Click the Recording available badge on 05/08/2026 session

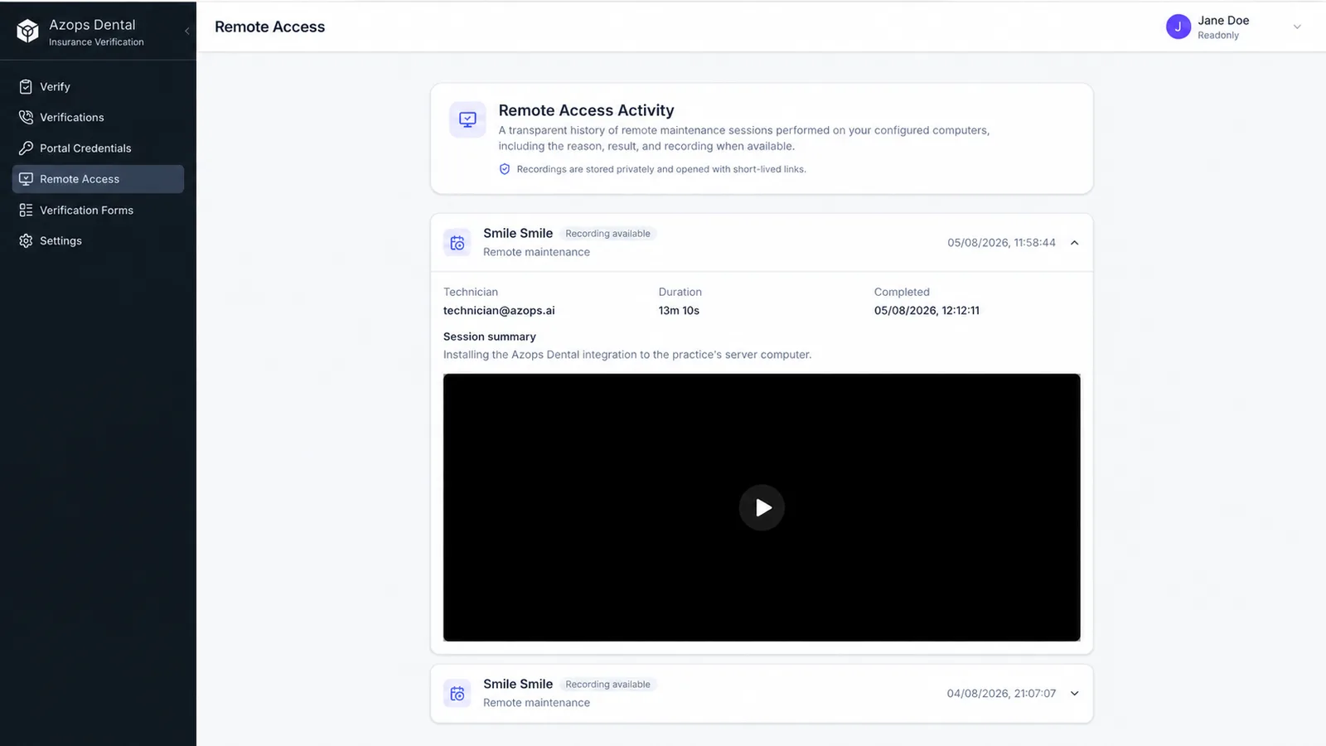[x=607, y=234]
